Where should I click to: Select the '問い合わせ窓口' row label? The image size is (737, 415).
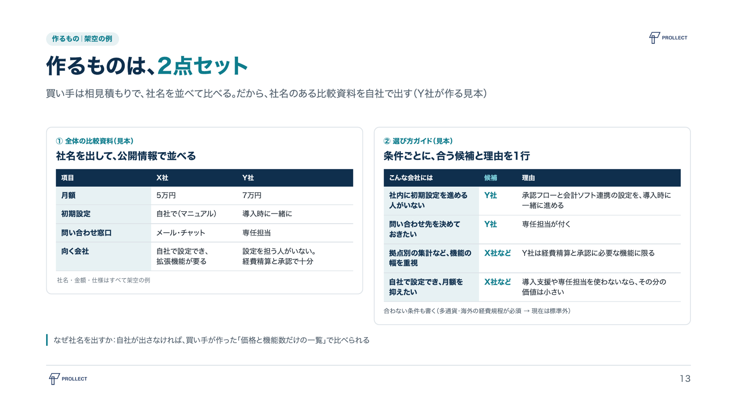tap(87, 233)
